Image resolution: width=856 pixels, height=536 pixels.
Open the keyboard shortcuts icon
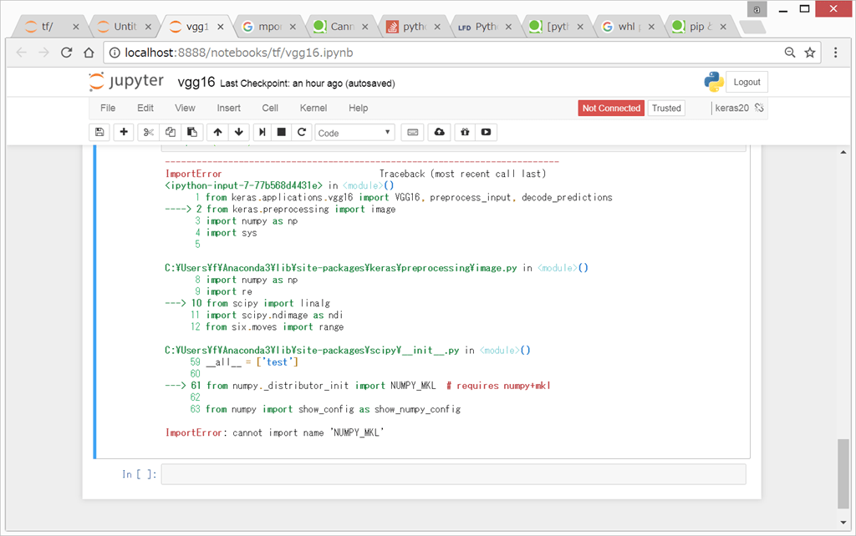(411, 132)
